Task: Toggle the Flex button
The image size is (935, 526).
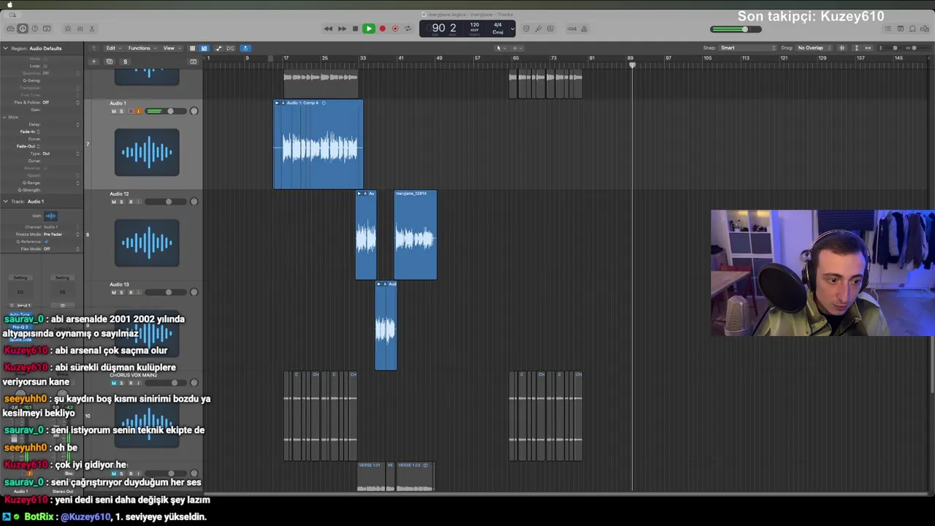Action: point(230,48)
